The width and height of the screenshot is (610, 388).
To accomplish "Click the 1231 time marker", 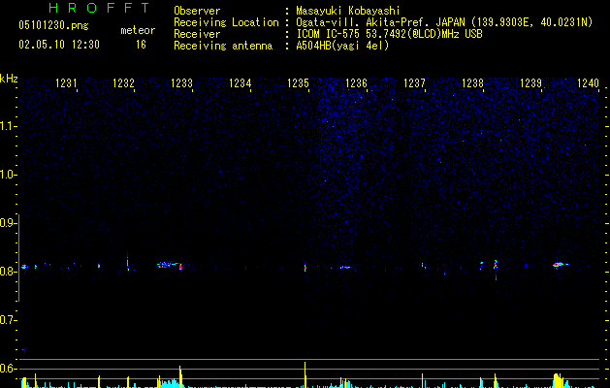I will pyautogui.click(x=66, y=83).
